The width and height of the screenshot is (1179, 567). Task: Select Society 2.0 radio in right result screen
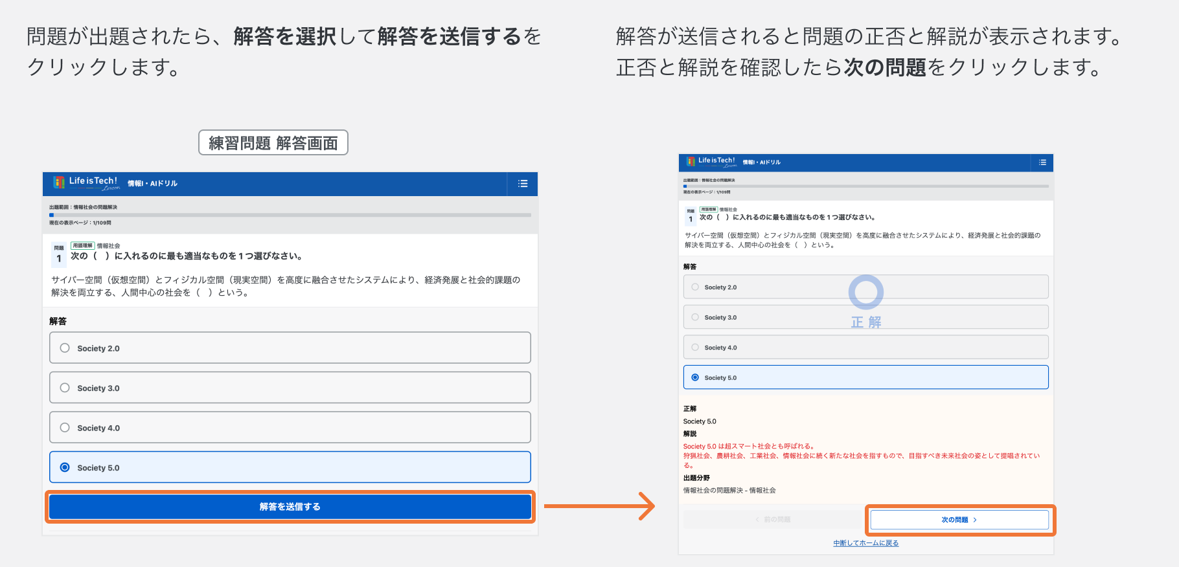[x=695, y=287]
